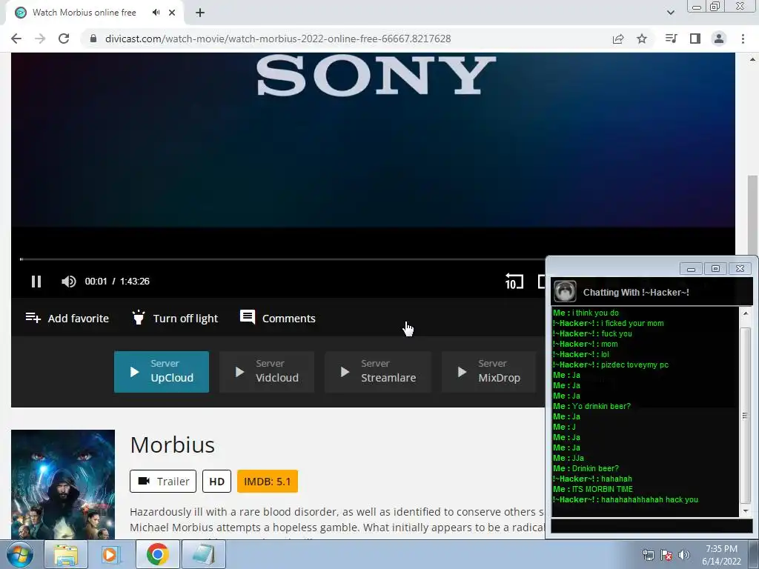Share this page icon in address bar
759x569 pixels.
[x=618, y=39]
